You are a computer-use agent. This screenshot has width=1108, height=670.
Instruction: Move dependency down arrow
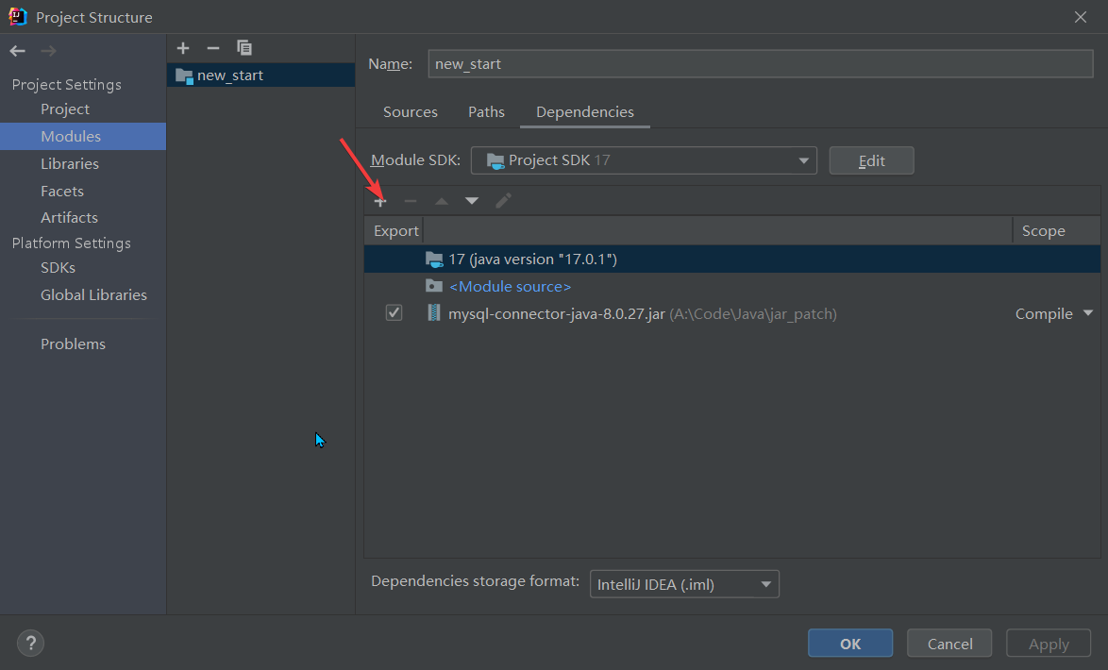click(x=472, y=201)
